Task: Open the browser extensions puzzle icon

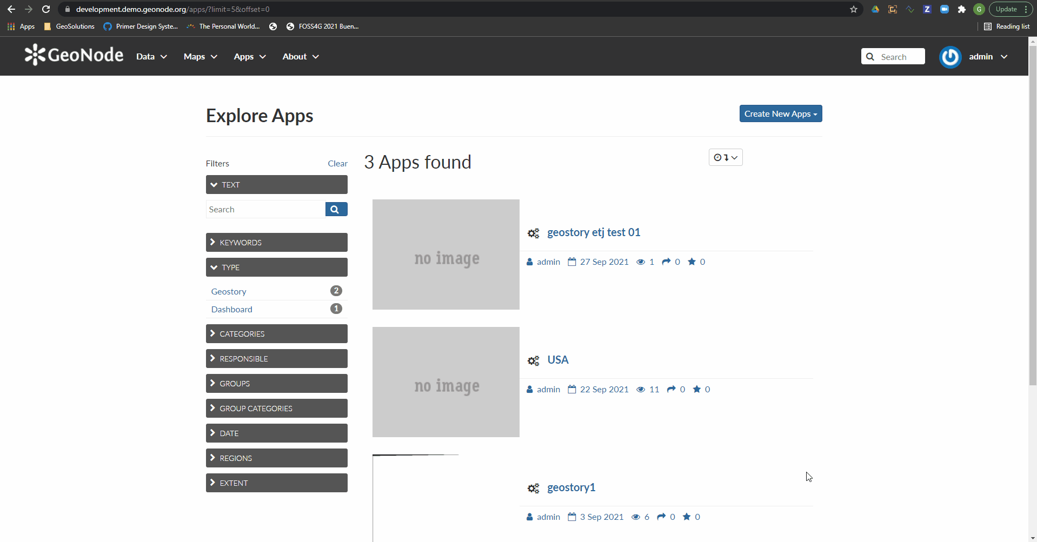Action: click(961, 9)
